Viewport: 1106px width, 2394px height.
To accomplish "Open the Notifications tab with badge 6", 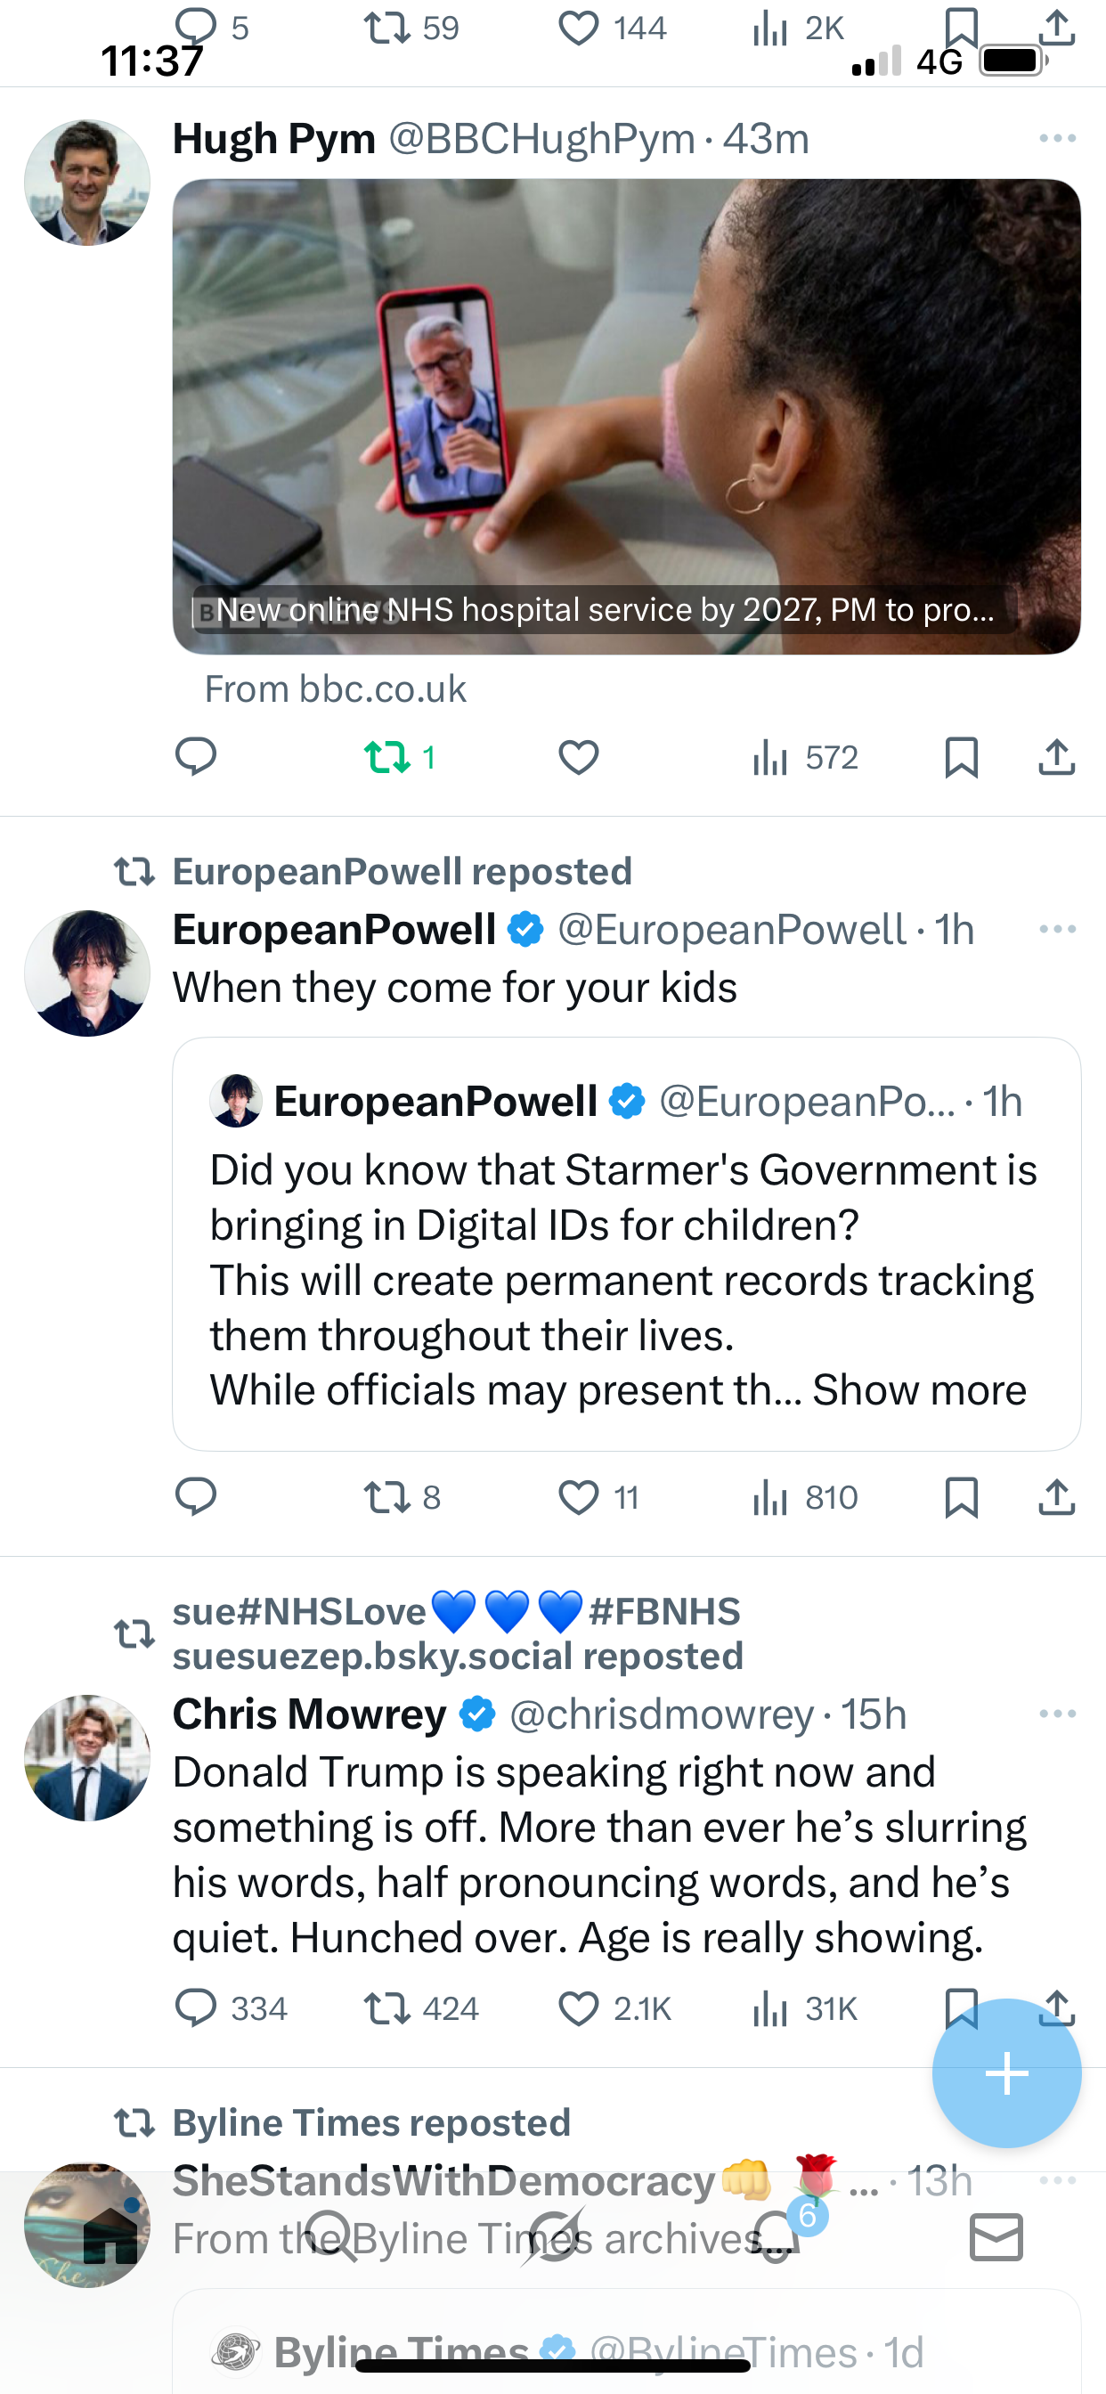I will (x=776, y=2237).
